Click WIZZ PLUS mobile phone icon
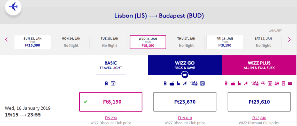 (x=284, y=83)
